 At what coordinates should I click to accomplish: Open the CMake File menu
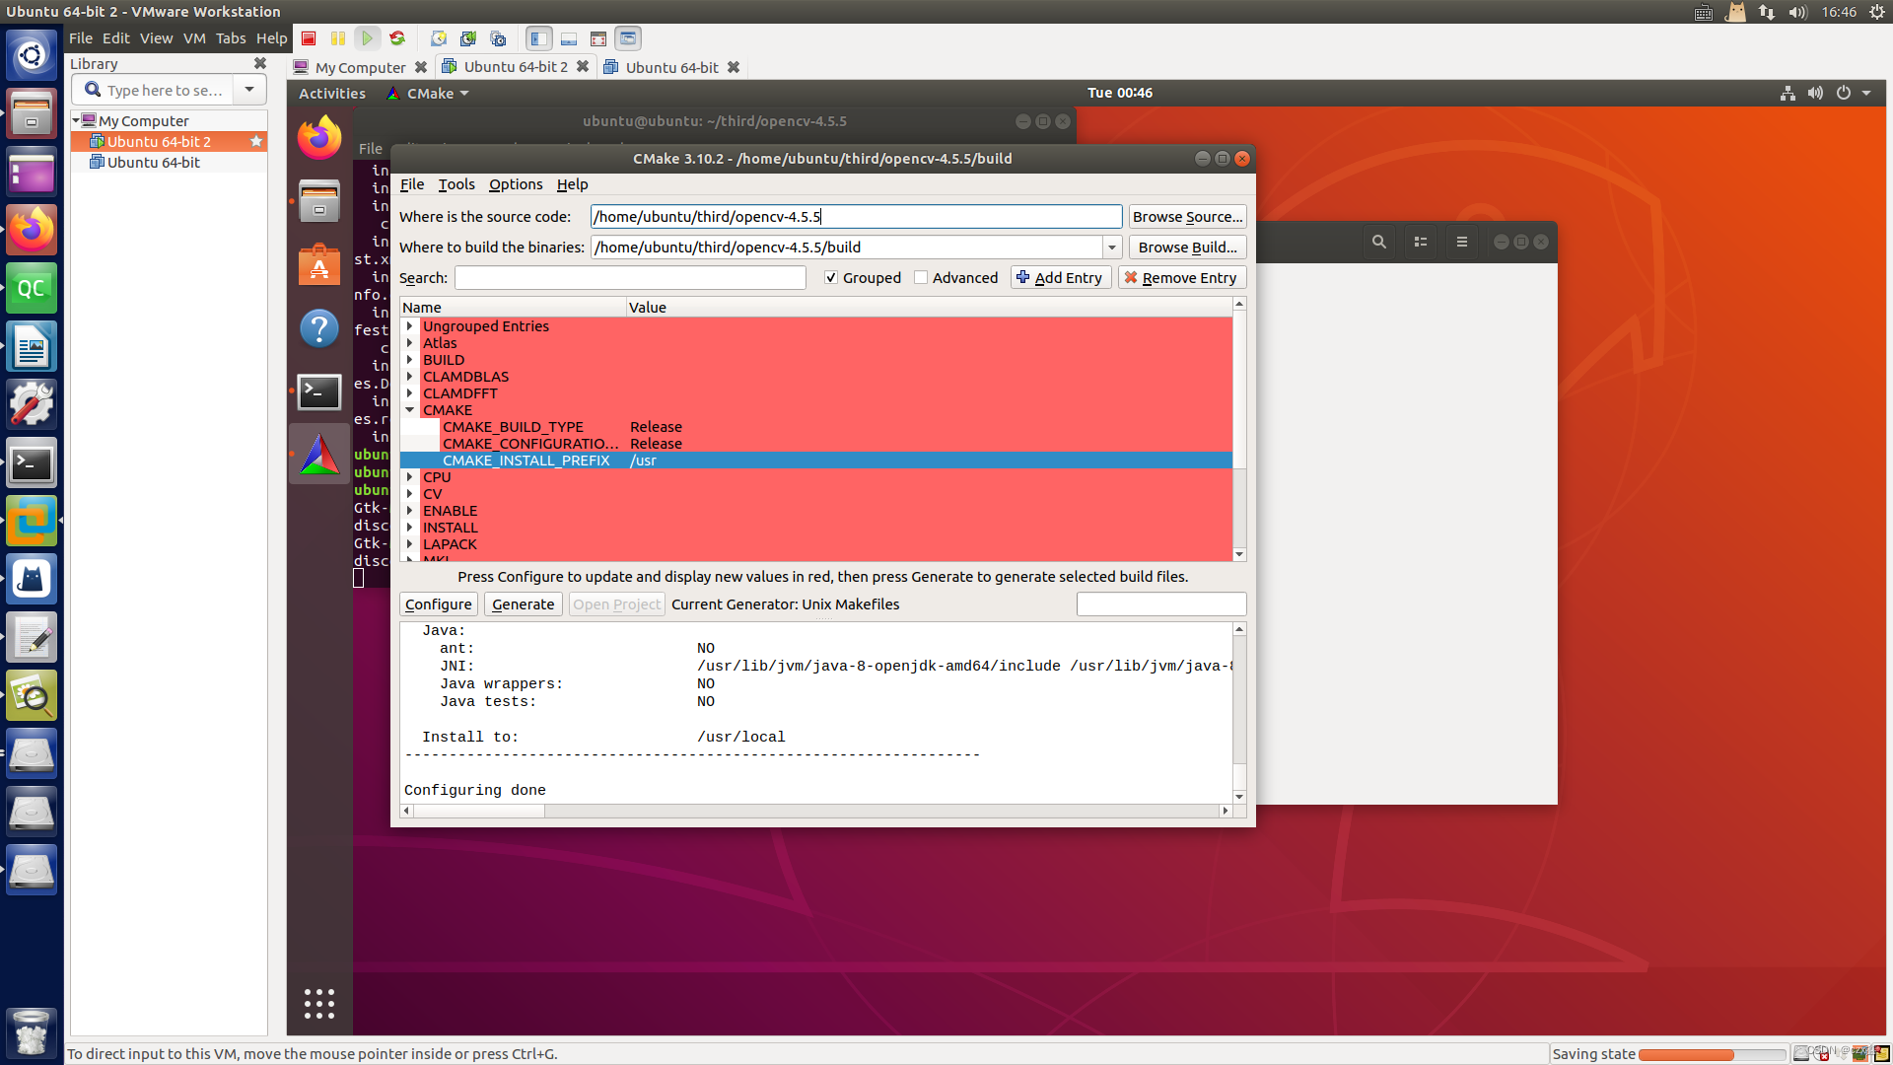tap(412, 184)
